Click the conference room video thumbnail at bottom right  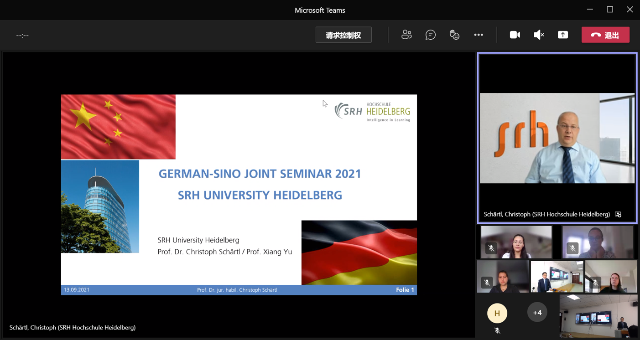click(598, 316)
